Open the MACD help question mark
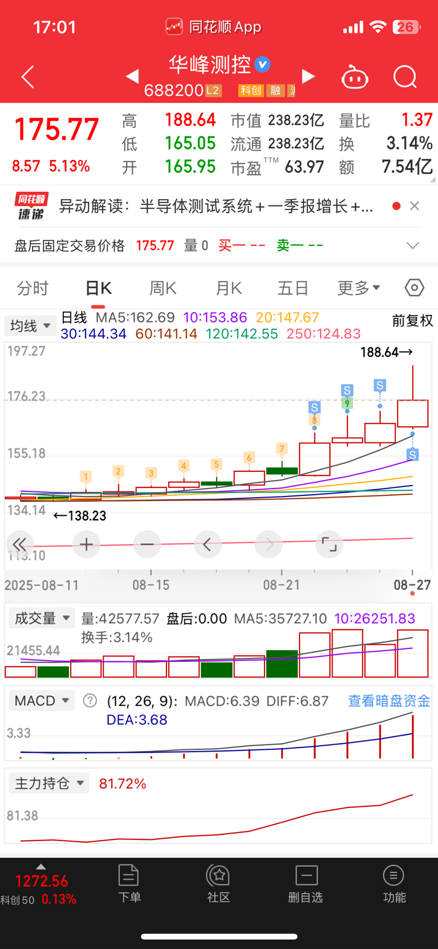 click(90, 700)
